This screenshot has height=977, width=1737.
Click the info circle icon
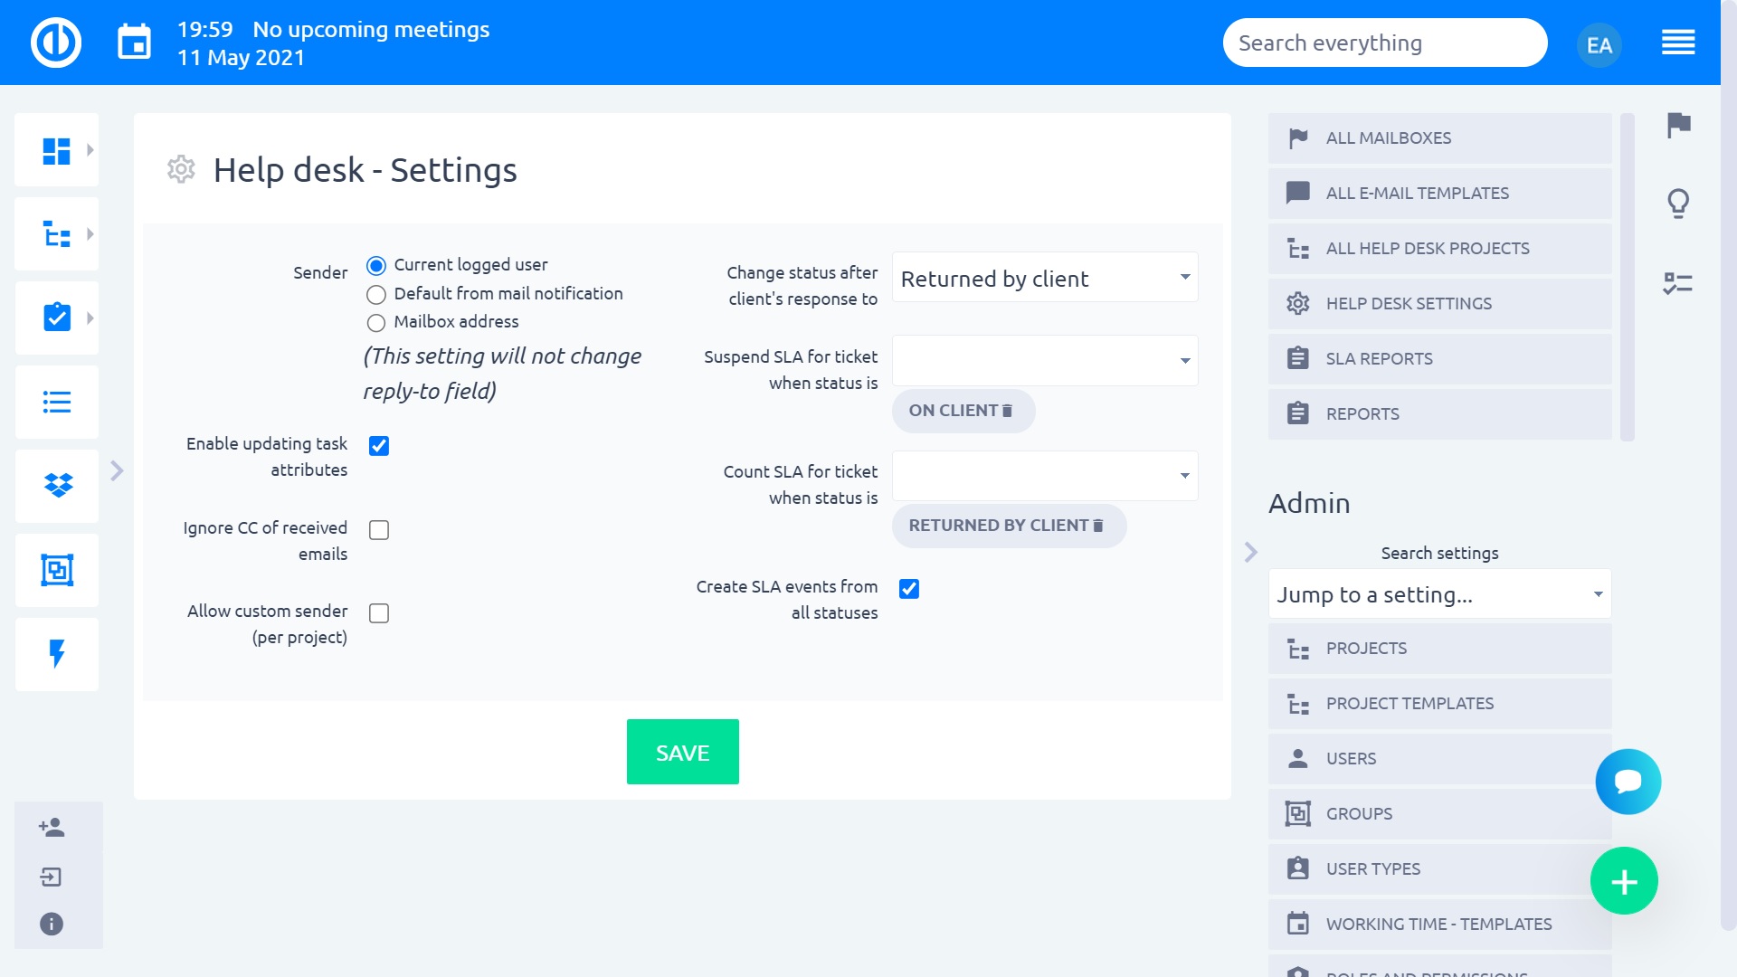52,924
